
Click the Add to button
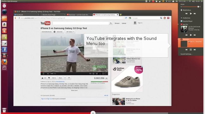54,78
